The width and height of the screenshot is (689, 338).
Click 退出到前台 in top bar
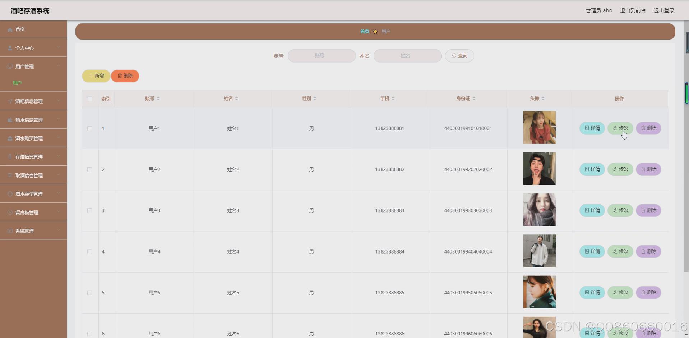[633, 10]
